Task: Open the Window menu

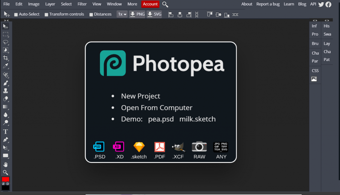Action: click(114, 4)
